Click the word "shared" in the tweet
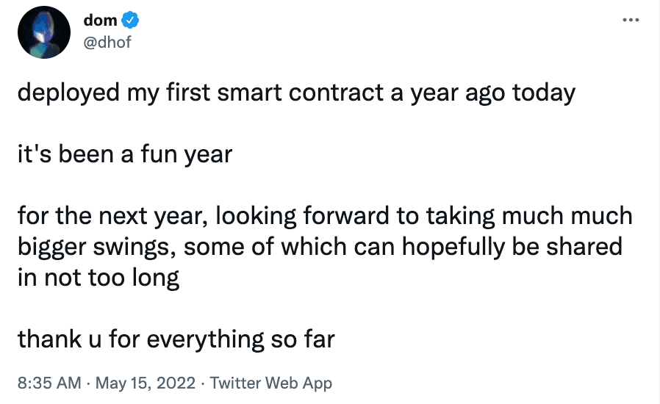Screen dimensions: 660x404 pyautogui.click(x=584, y=246)
